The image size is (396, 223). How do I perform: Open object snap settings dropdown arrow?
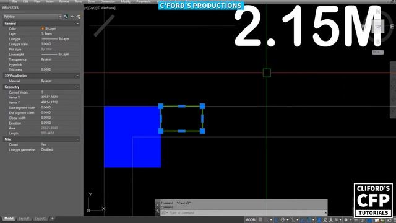click(314, 220)
